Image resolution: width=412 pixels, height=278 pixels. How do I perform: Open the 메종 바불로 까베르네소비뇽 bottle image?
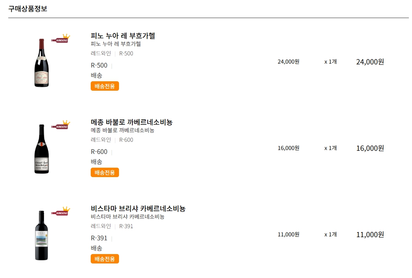click(x=41, y=149)
